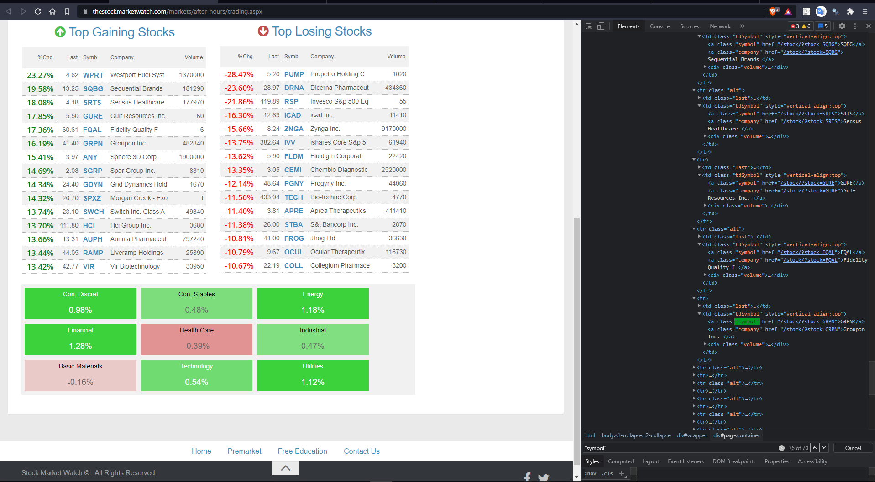Open the Google Translate extension icon
The width and height of the screenshot is (875, 482).
[821, 11]
